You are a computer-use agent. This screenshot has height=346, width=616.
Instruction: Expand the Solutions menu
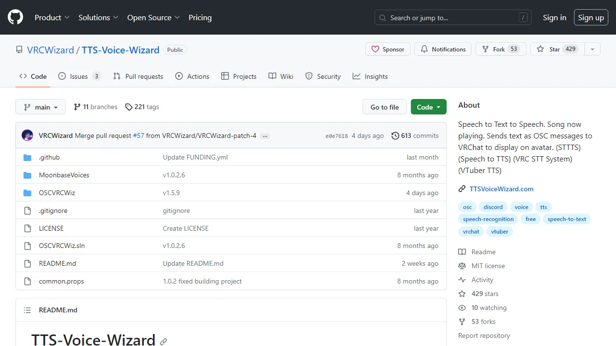point(98,17)
